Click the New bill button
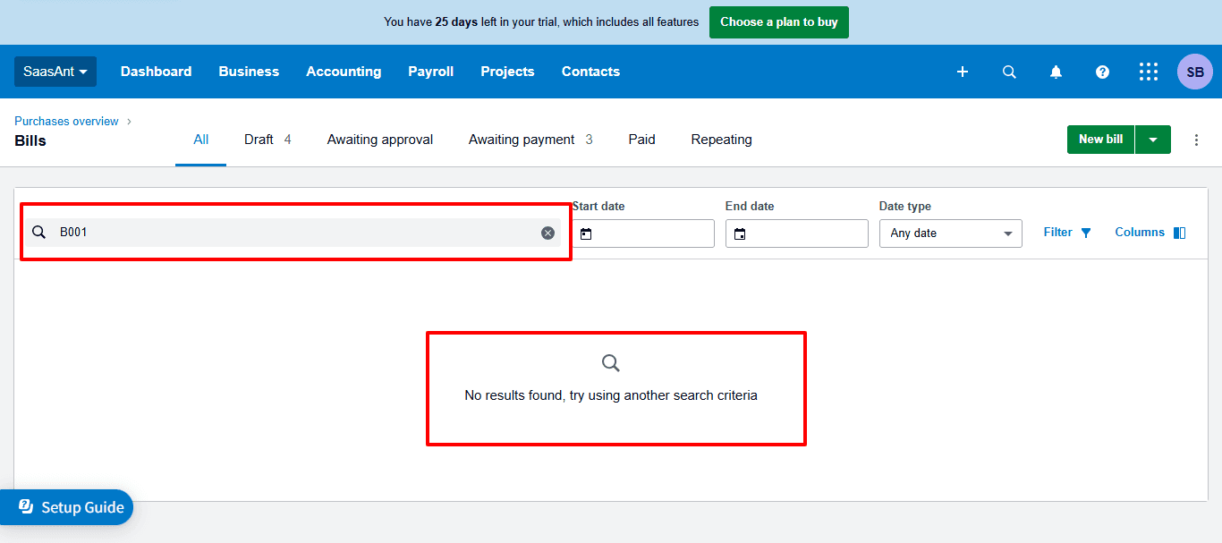The height and width of the screenshot is (543, 1222). (1100, 140)
